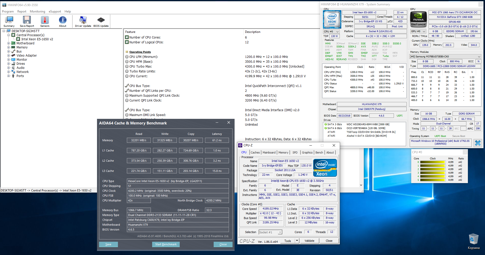Screen dimensions: 485x255
Task: Switch to the Memory tab in CPU-Z
Action: [283, 152]
